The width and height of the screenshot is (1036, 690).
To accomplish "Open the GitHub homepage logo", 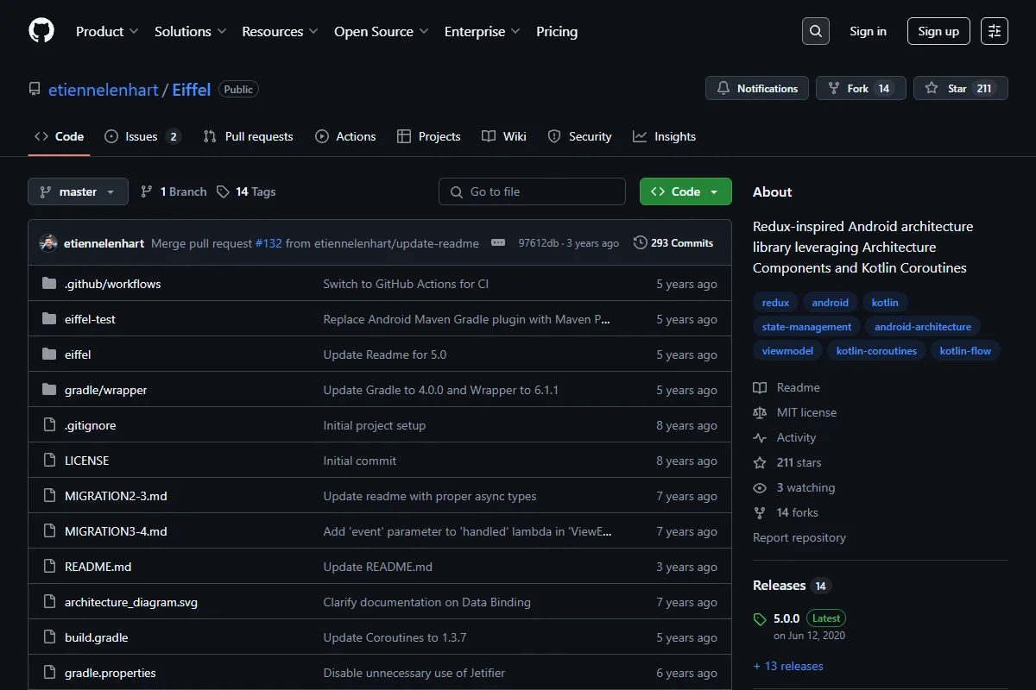I will (41, 31).
